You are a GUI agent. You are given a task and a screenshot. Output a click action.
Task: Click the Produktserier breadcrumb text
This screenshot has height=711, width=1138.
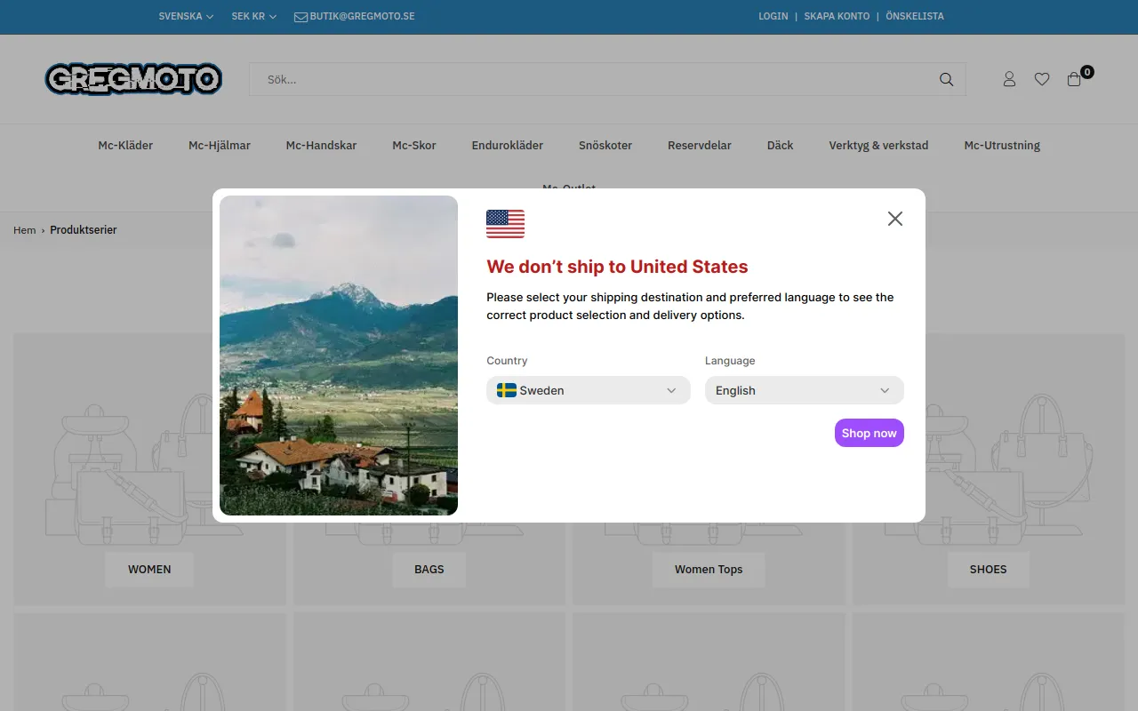point(84,230)
